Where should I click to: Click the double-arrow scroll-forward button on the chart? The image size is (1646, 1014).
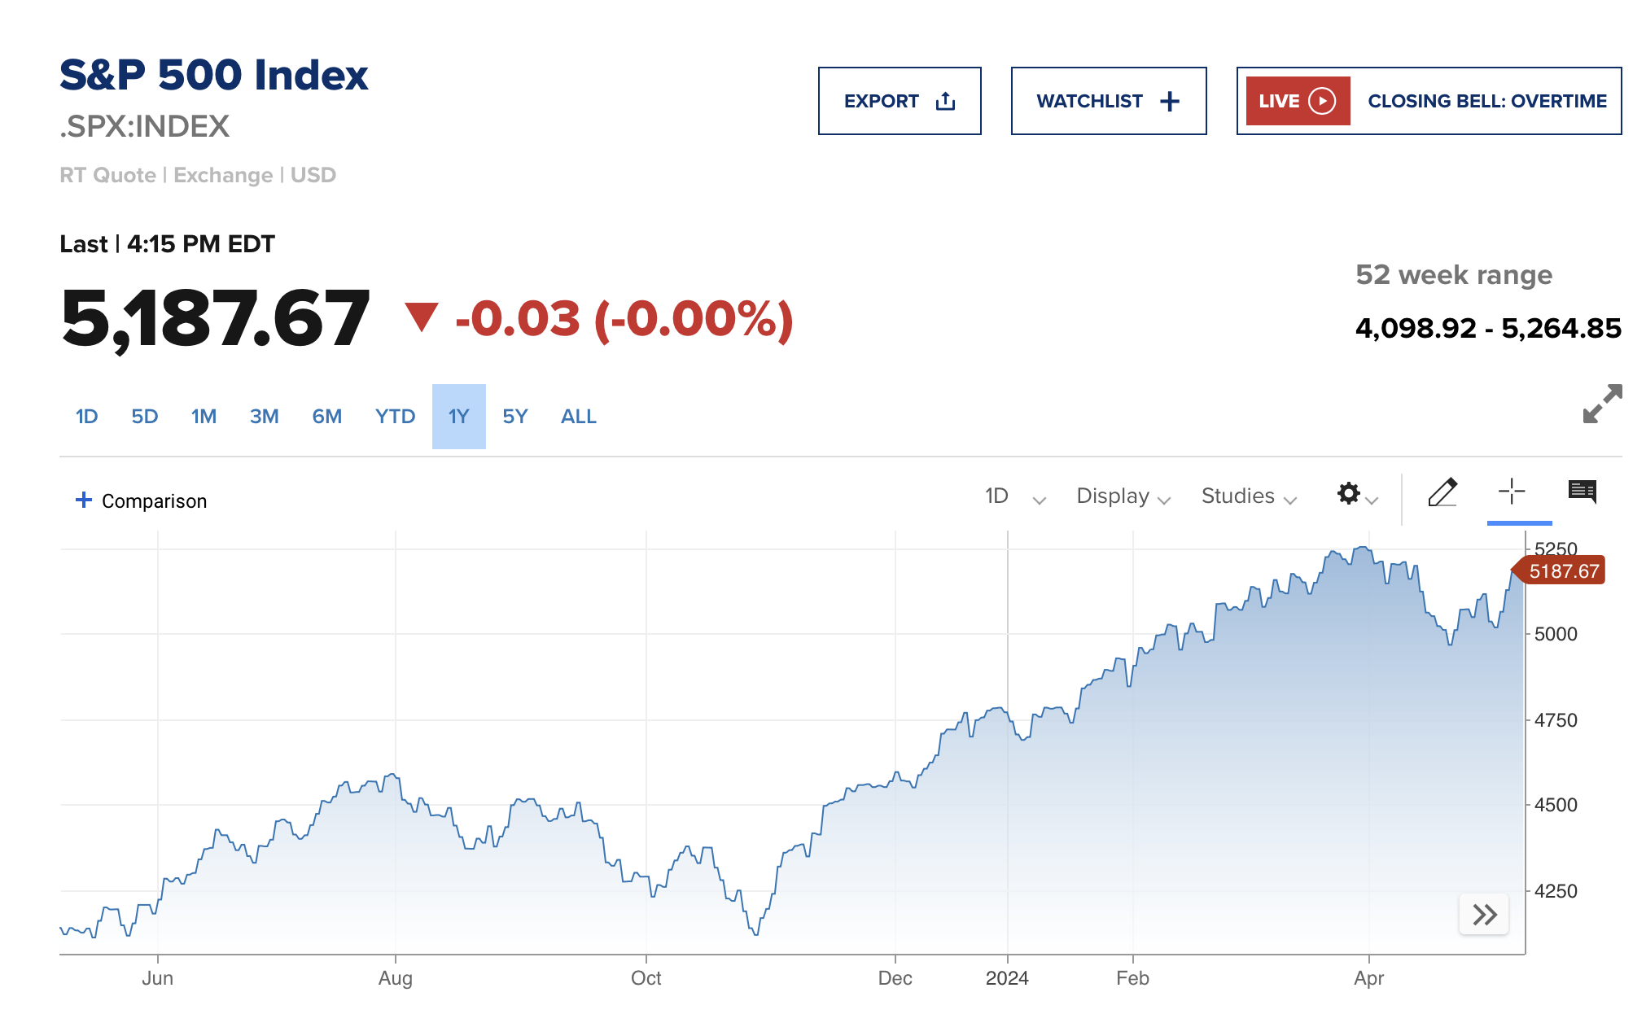(x=1484, y=915)
